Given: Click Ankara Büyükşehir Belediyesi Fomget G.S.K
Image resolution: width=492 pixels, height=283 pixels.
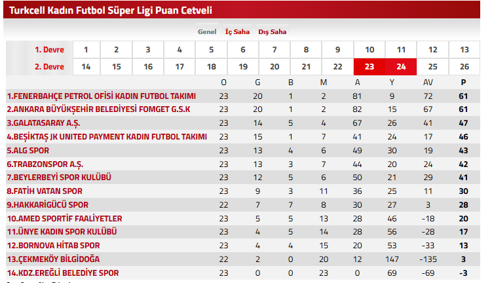Looking at the screenshot, I should coord(98,109).
